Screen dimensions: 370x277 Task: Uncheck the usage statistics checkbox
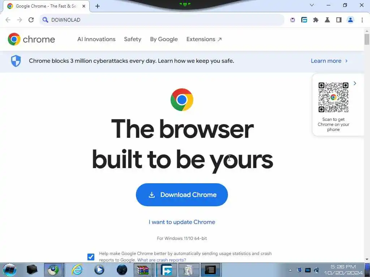(91, 257)
